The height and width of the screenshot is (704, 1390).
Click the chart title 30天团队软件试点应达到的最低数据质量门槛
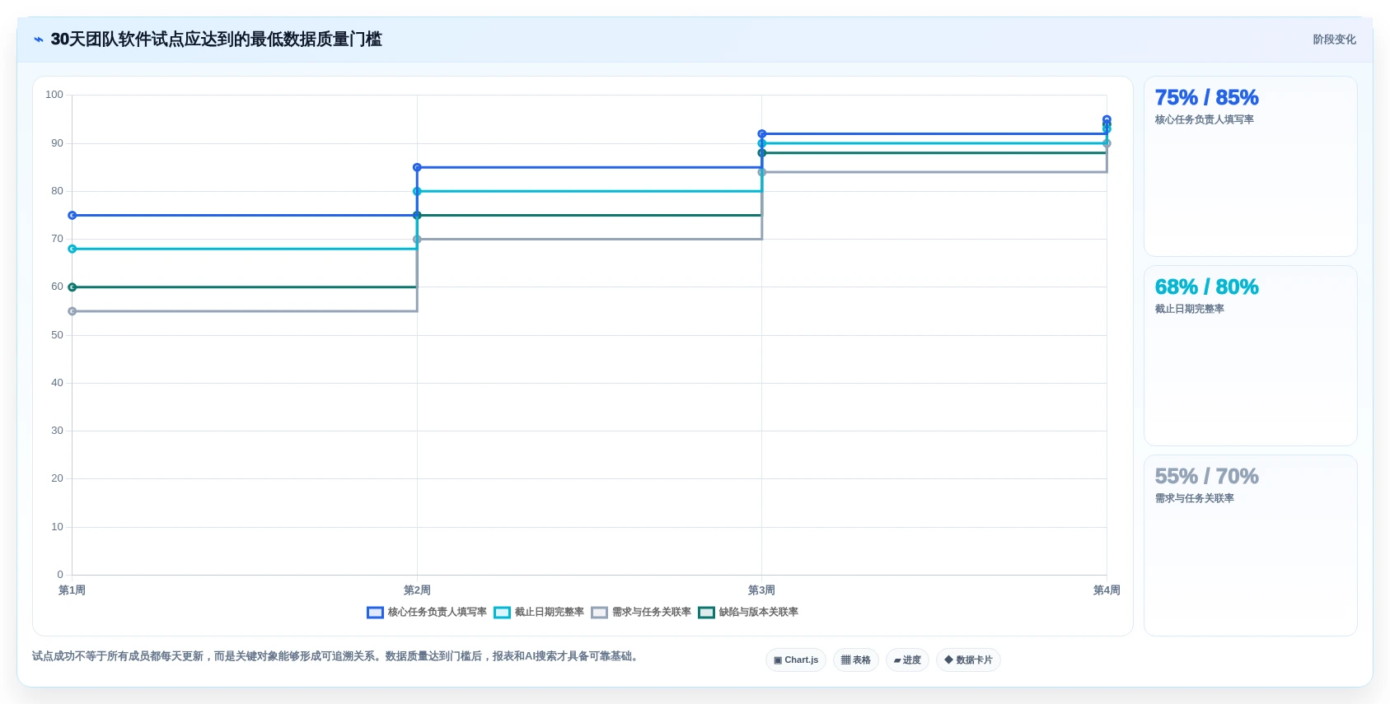coord(216,40)
